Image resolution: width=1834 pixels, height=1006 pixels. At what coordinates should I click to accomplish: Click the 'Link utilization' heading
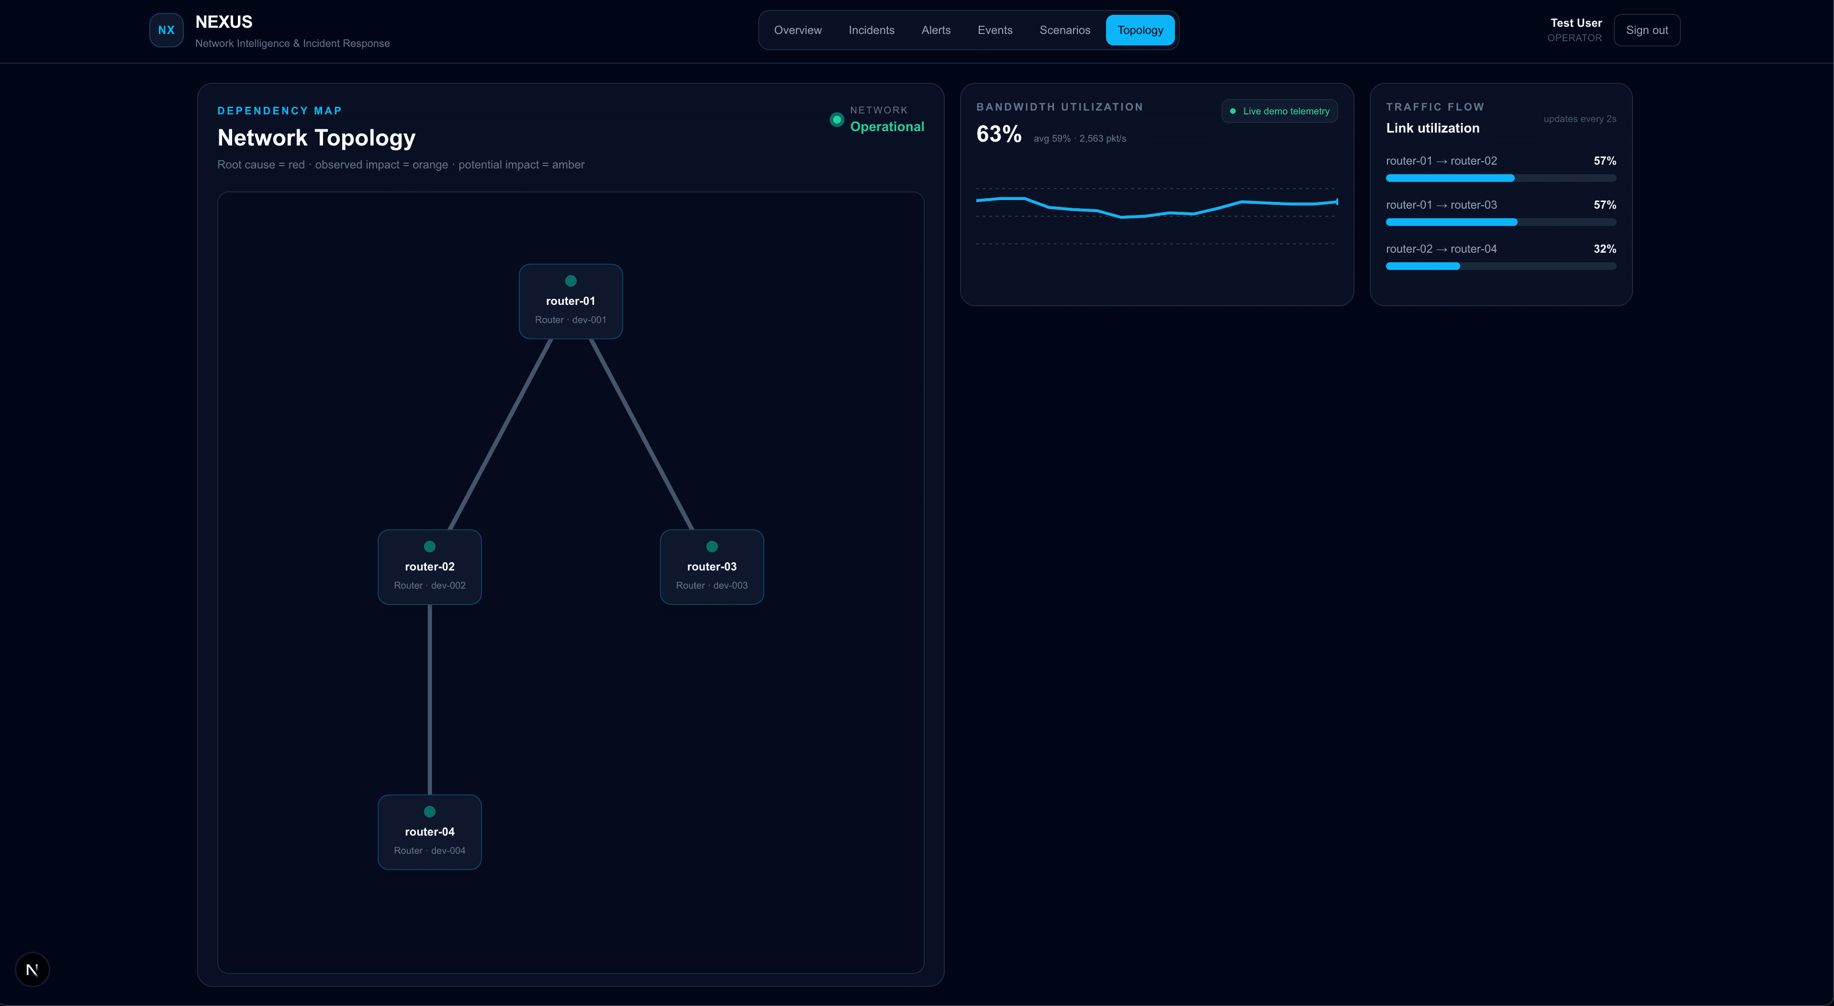[x=1432, y=128]
